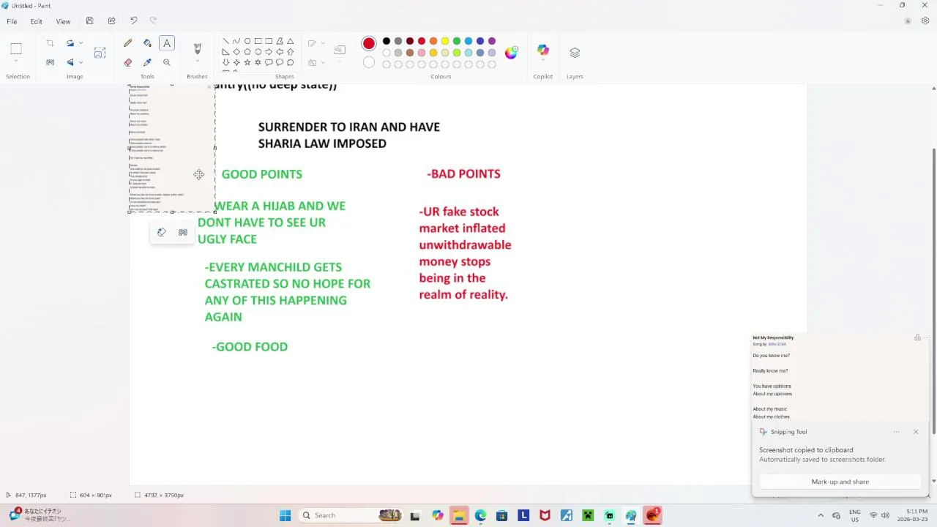Click the Remove background icon in ribbon
Image resolution: width=937 pixels, height=527 pixels.
pos(50,62)
